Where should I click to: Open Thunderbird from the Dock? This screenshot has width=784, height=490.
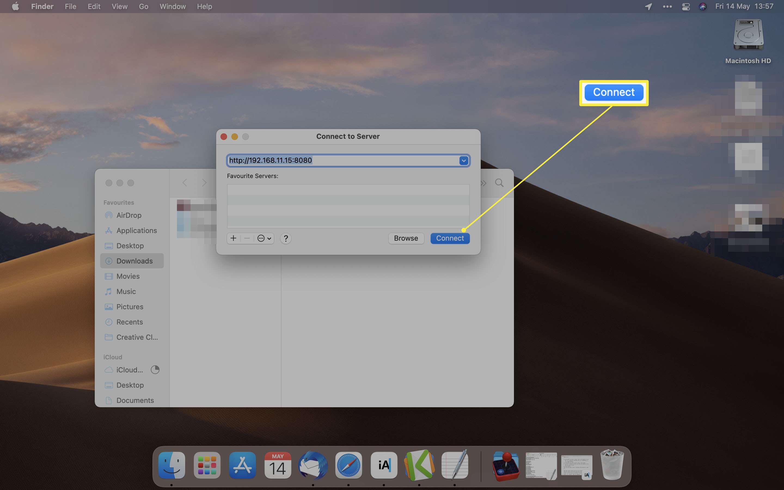pos(313,465)
